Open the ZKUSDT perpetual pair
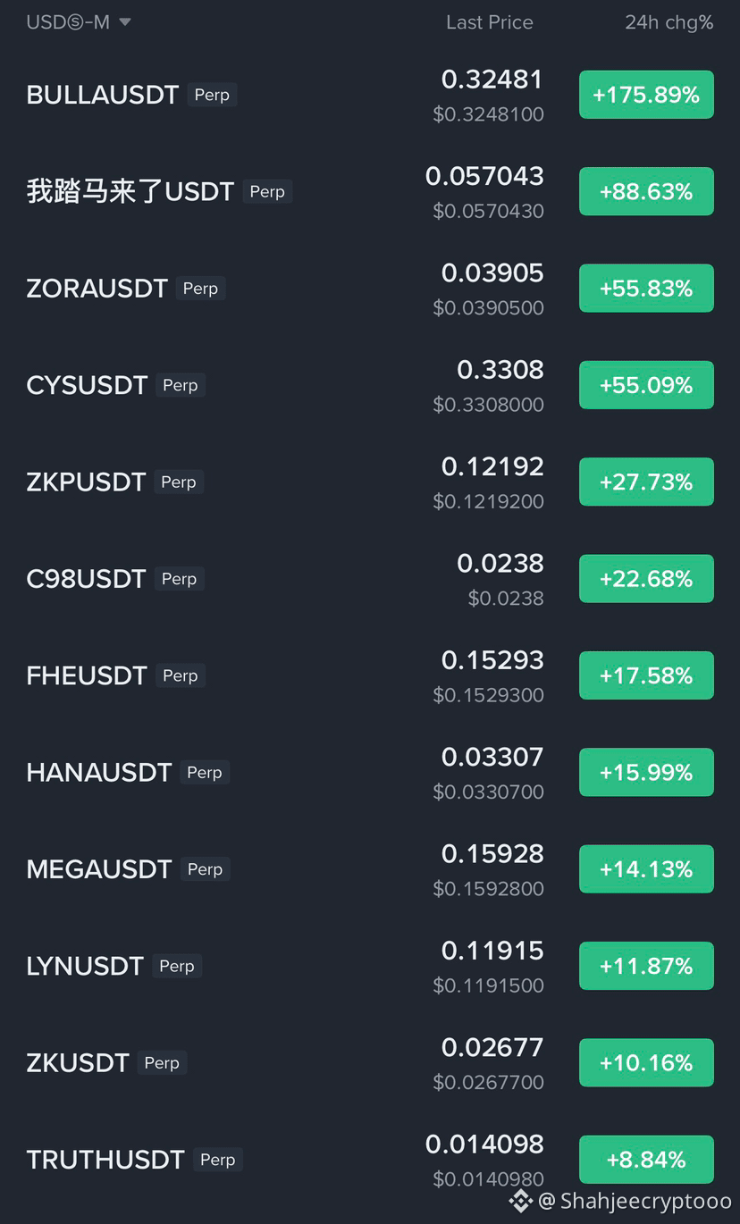Viewport: 740px width, 1224px height. [370, 1063]
